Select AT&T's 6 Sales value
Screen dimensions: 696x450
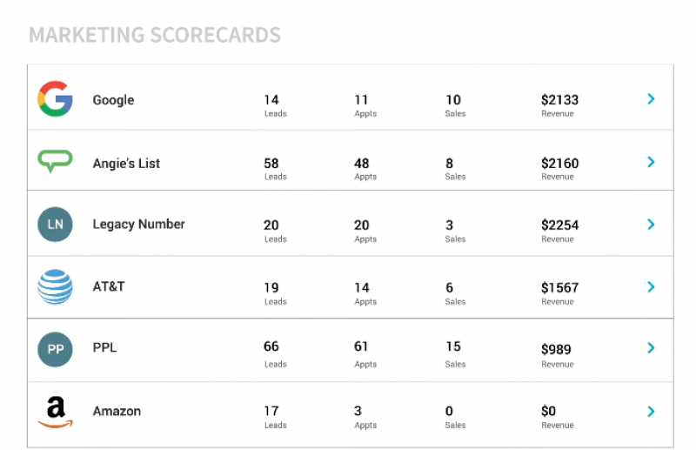pos(449,287)
